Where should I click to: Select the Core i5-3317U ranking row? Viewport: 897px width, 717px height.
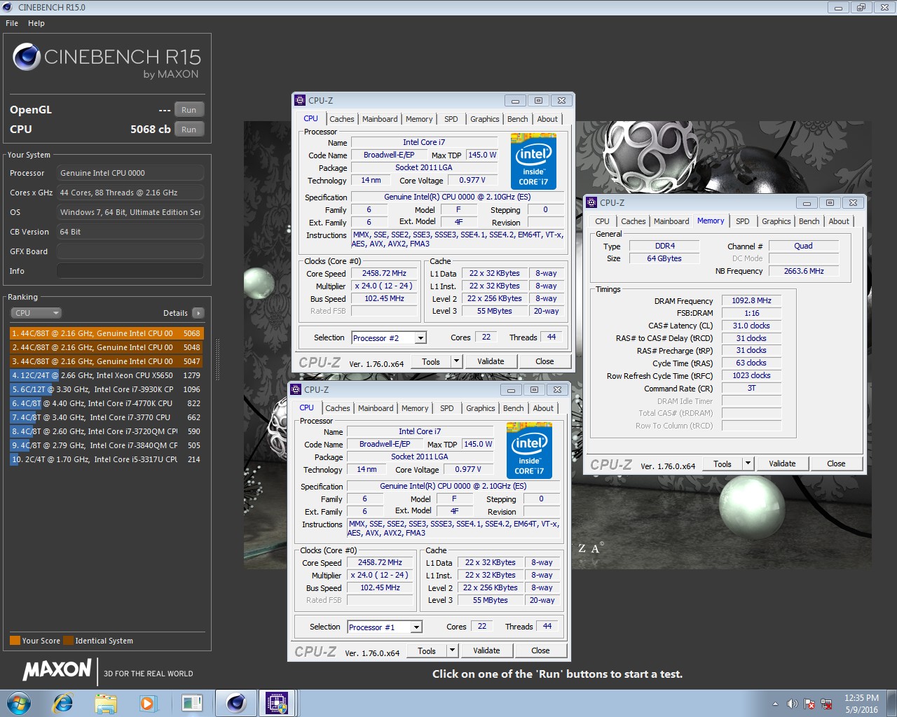[x=107, y=459]
